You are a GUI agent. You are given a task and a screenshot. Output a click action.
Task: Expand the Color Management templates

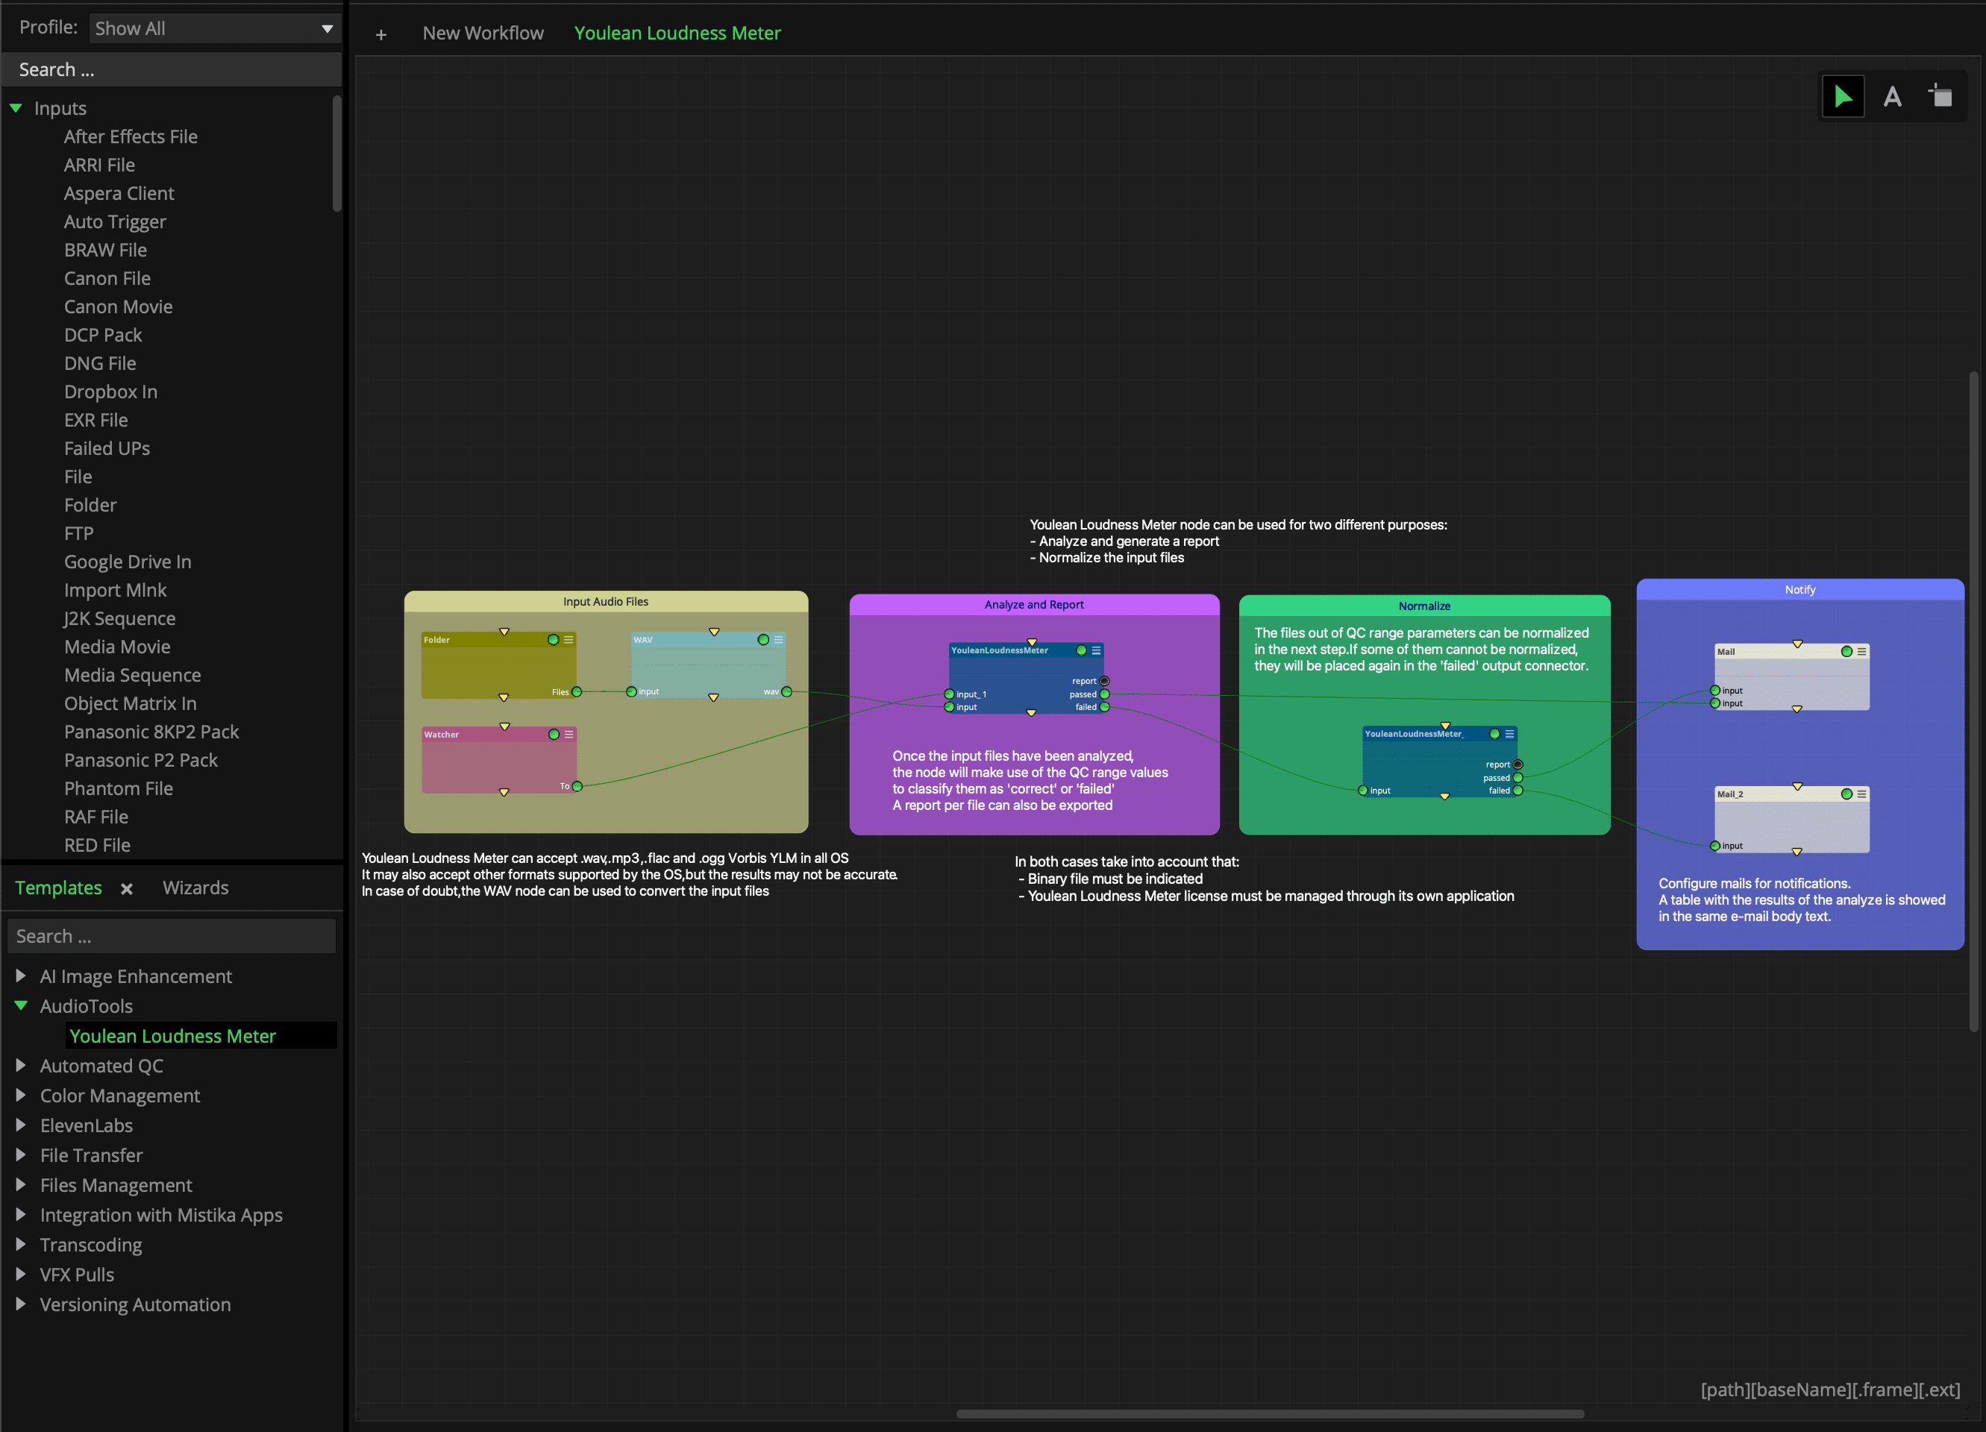click(x=21, y=1094)
